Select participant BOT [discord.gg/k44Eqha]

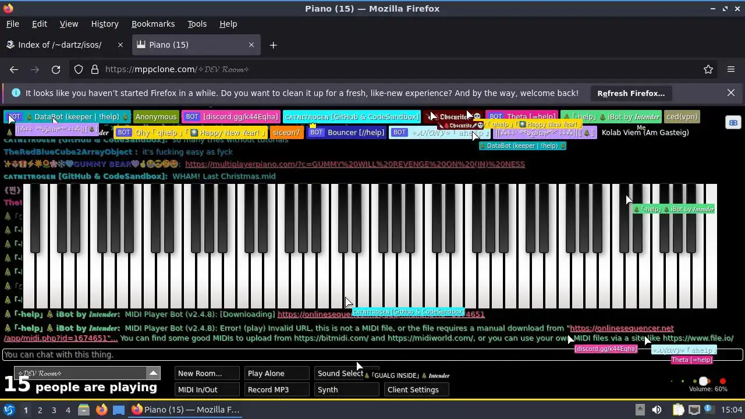point(231,117)
